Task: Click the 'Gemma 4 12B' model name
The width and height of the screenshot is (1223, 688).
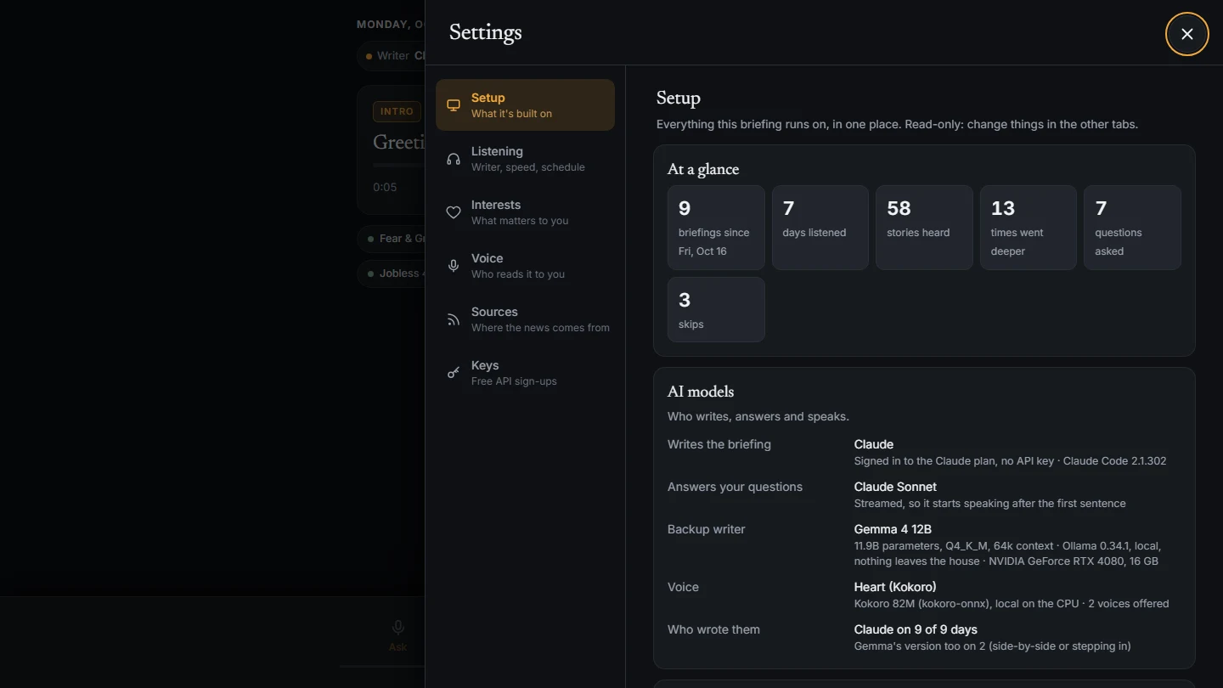Action: 893,529
